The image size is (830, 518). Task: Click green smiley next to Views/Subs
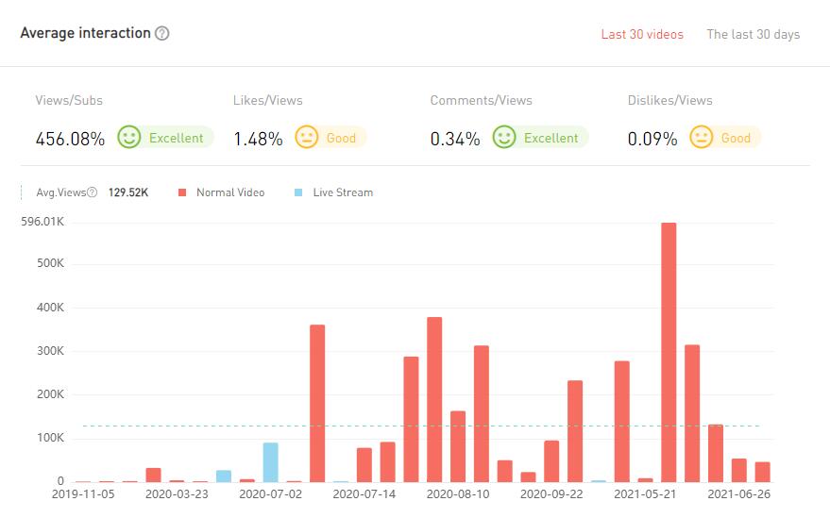tap(129, 138)
